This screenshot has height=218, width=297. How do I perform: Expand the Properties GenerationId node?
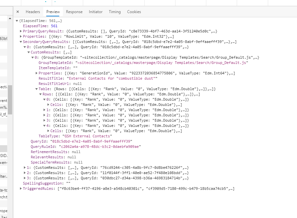pos(36,73)
